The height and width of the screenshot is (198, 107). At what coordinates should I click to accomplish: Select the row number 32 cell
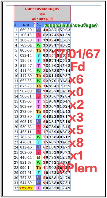[16, 188]
